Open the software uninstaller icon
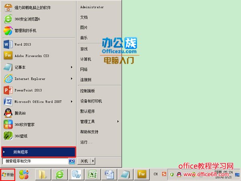Image resolution: width=241 pixels, height=181 pixels. click(x=8, y=8)
